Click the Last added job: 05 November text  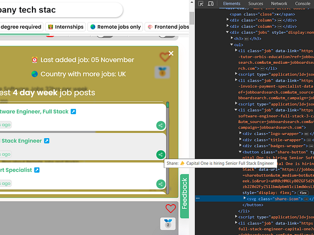87,60
